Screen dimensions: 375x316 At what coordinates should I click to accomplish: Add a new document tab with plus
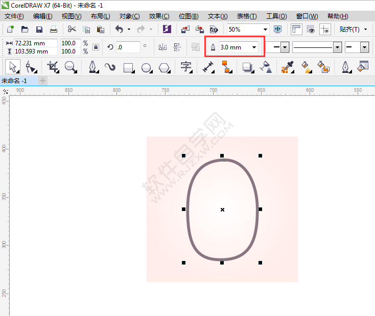pos(42,81)
